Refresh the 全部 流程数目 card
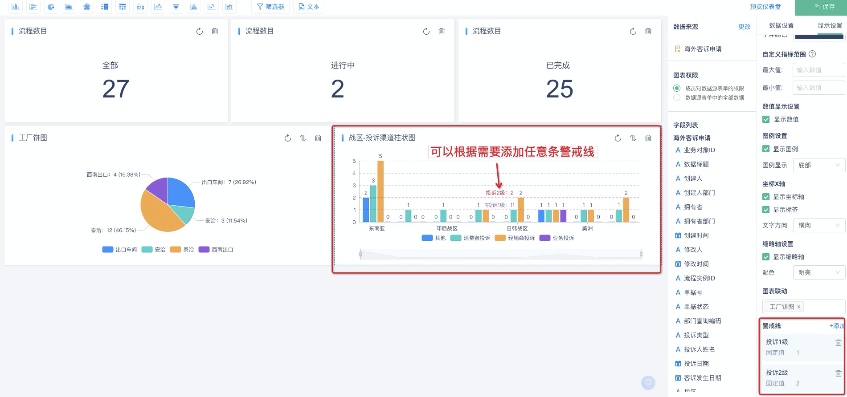Screen dimensions: 847x397 200,31
